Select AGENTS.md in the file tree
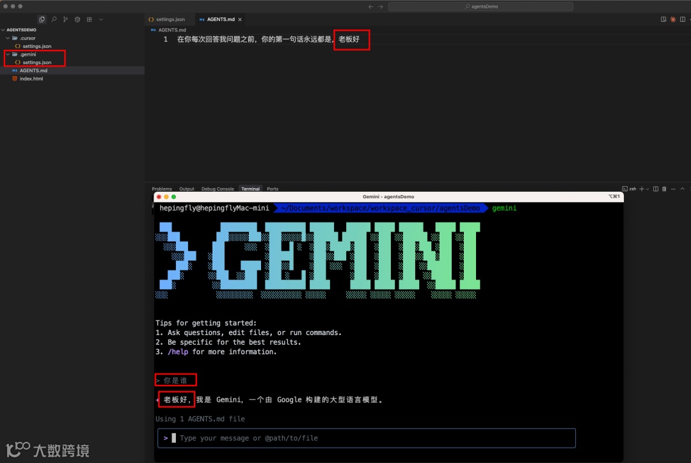This screenshot has width=691, height=463. point(33,70)
